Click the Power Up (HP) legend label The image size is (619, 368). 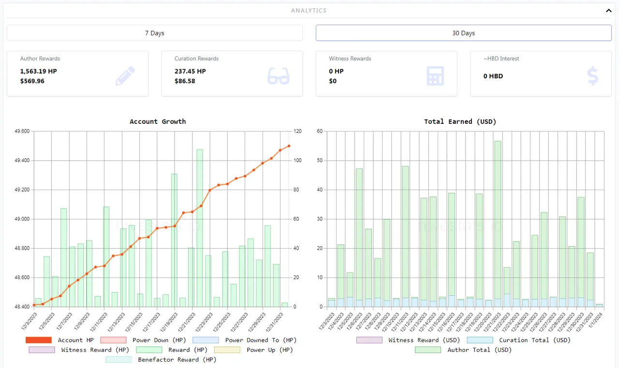click(270, 350)
